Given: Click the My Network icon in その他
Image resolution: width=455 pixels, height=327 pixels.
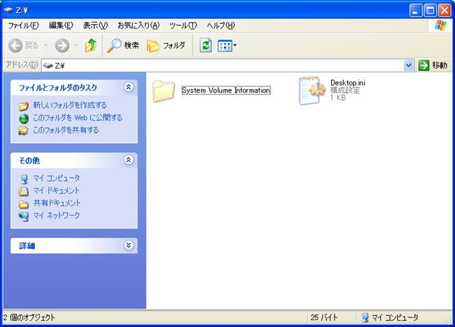Looking at the screenshot, I should [x=23, y=216].
